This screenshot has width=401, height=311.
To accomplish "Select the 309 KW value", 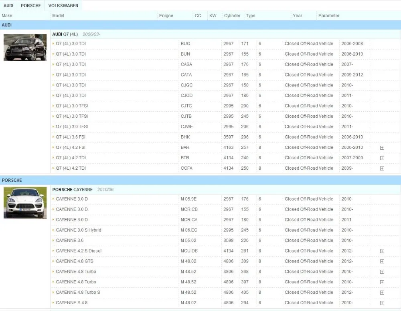I will (245, 261).
